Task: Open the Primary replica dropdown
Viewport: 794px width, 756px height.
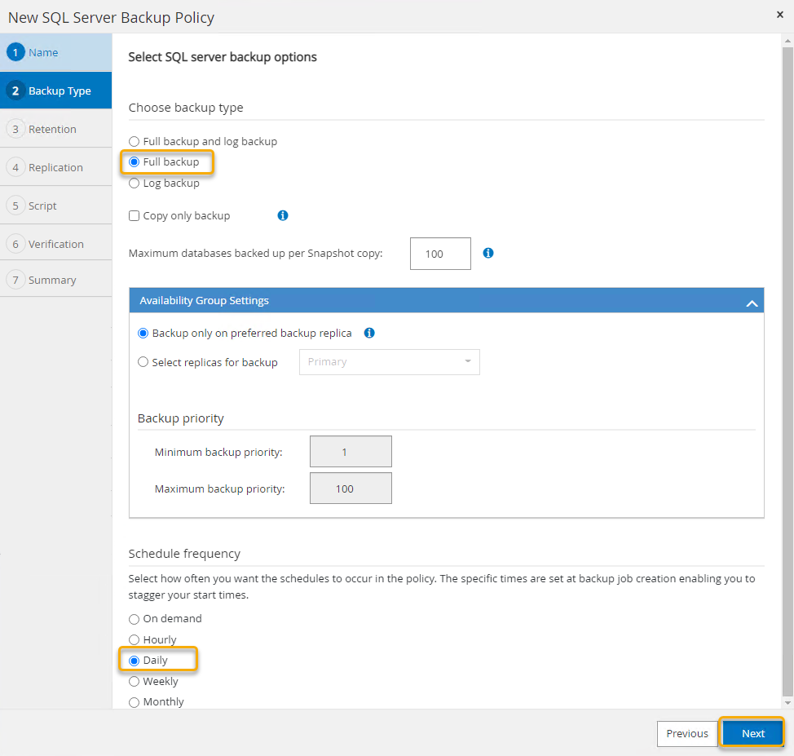Action: (x=389, y=362)
